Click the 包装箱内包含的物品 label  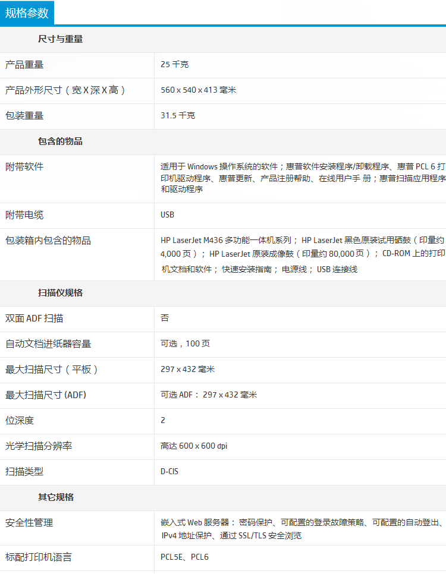(x=48, y=241)
